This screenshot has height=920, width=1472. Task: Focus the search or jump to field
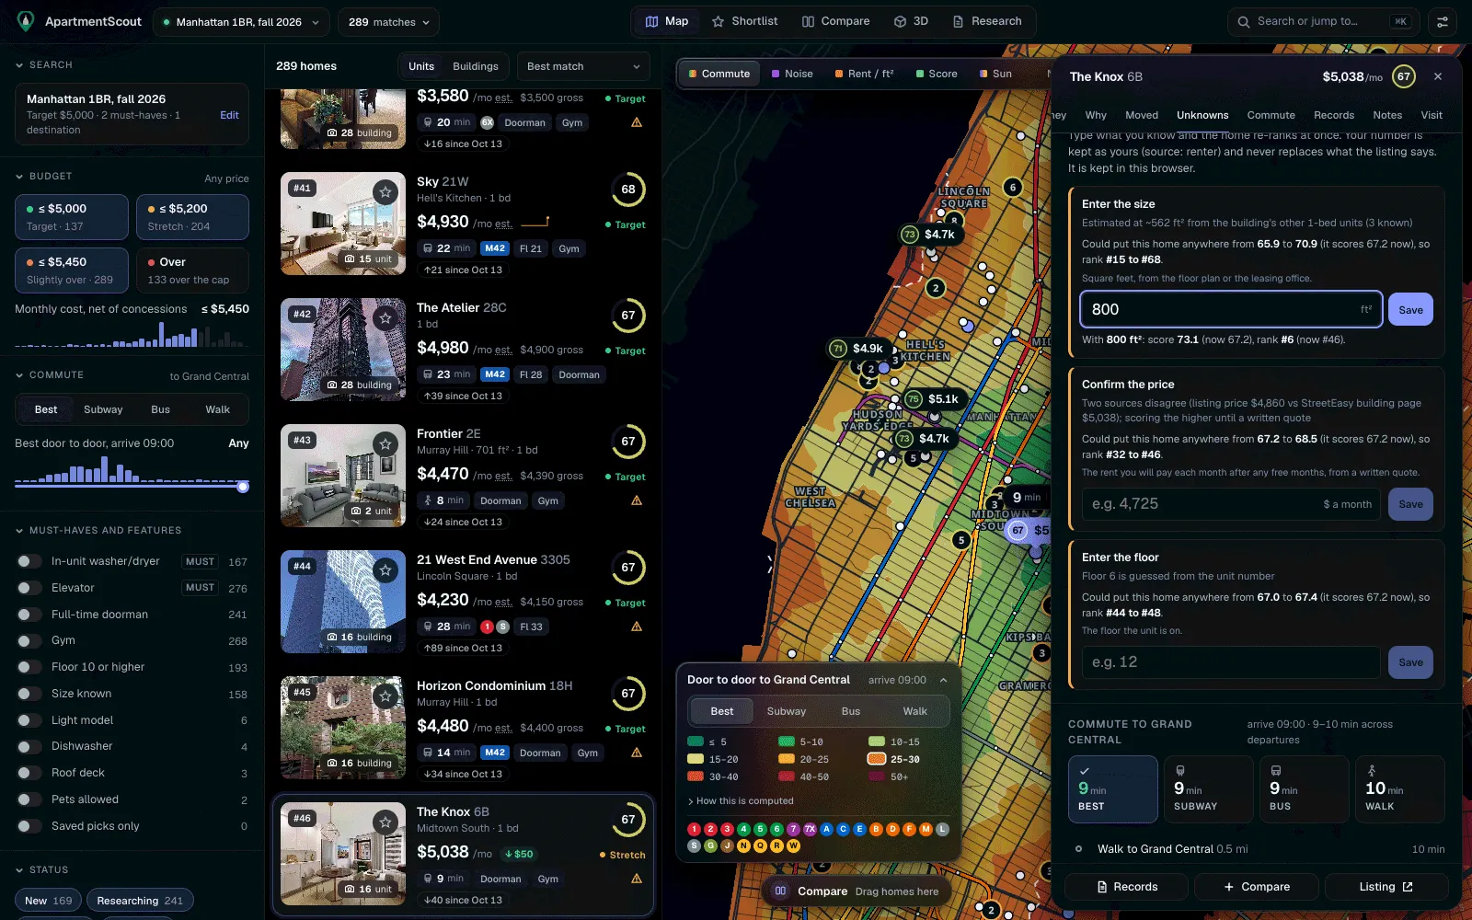click(1323, 21)
